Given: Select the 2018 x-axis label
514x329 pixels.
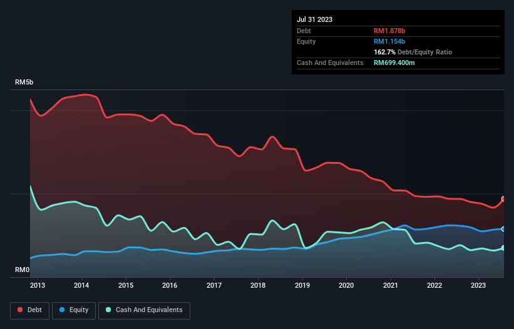Looking at the screenshot, I should pos(258,285).
